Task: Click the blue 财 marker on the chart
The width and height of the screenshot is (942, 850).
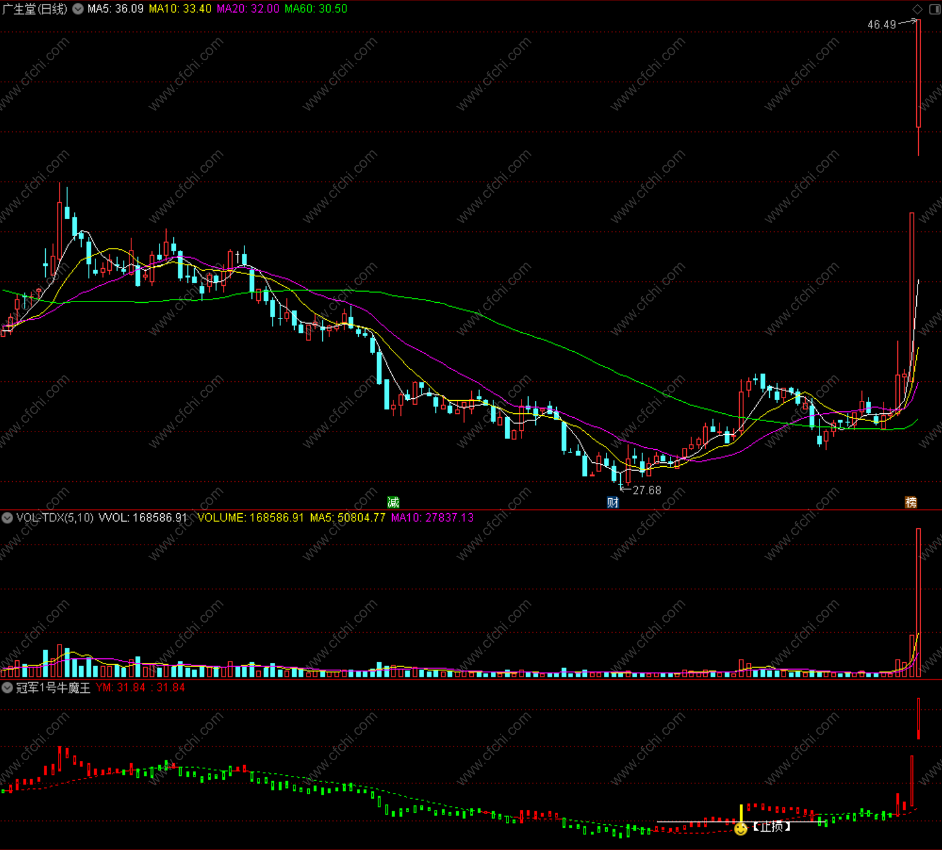Action: 613,502
